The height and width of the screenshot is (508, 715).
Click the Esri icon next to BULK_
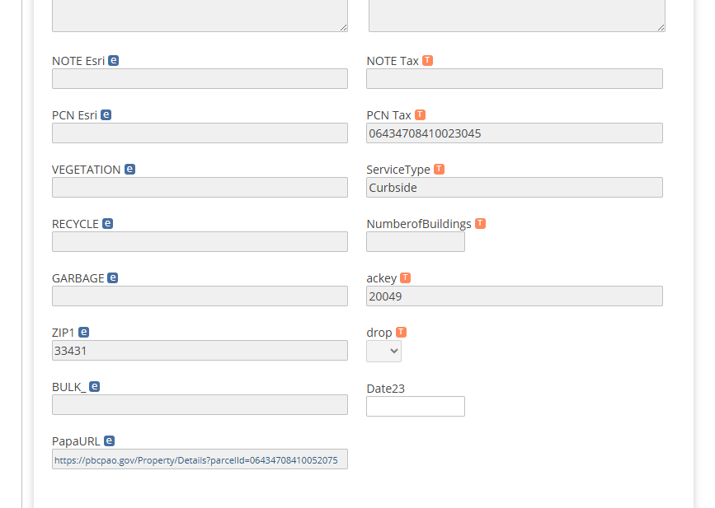tap(95, 387)
